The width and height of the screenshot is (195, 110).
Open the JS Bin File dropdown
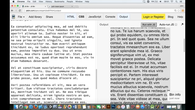point(21,17)
